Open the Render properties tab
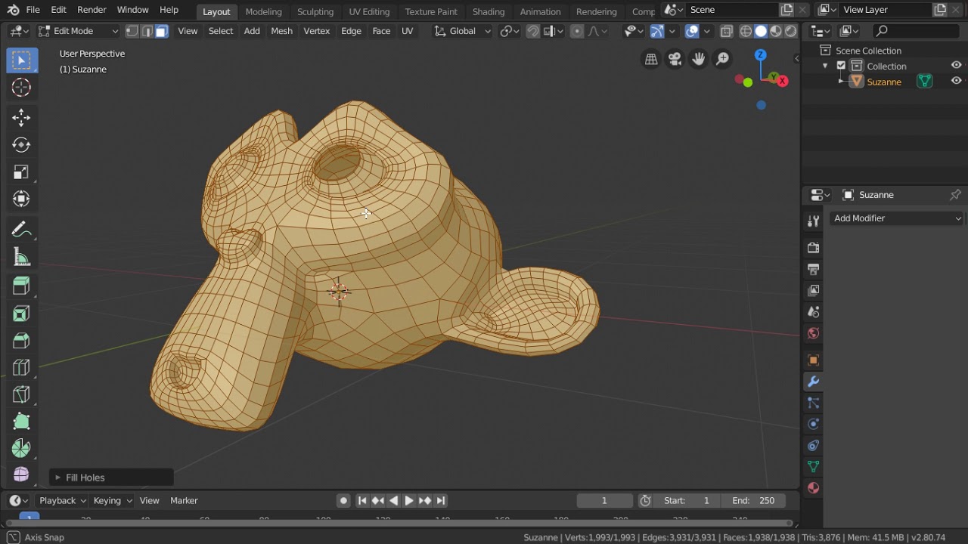 point(814,248)
